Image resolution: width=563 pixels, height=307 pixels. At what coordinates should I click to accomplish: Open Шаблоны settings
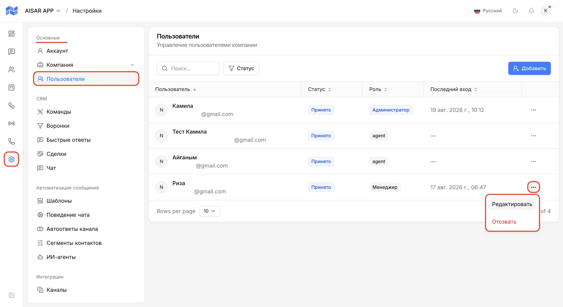click(86, 201)
